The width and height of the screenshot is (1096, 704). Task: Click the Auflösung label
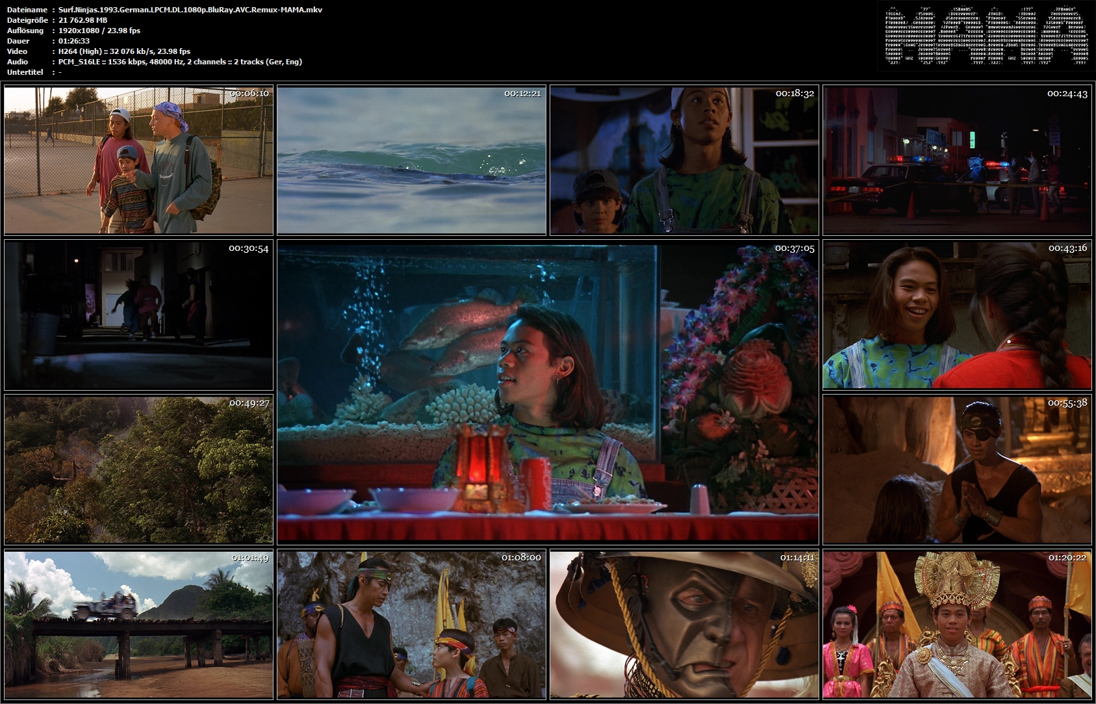25,31
